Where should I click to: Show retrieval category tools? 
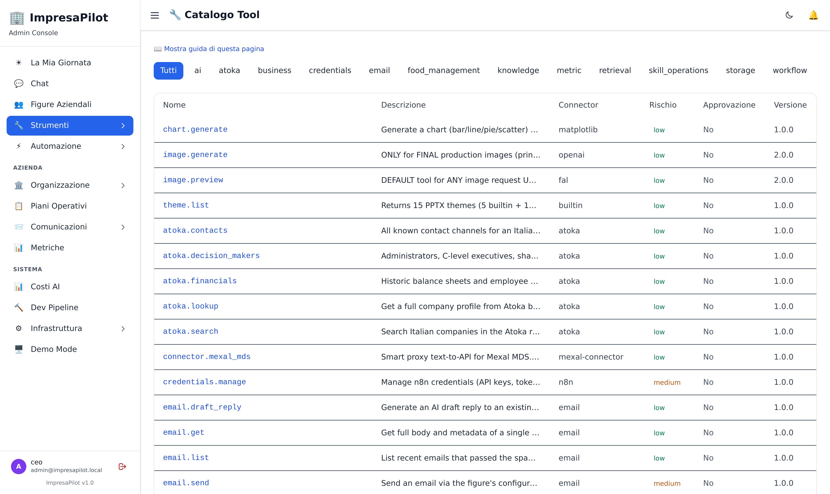point(615,71)
